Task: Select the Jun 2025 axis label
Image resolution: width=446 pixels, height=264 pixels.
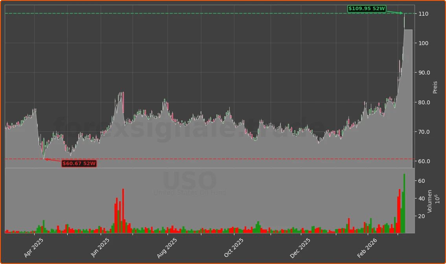Action: [100, 245]
